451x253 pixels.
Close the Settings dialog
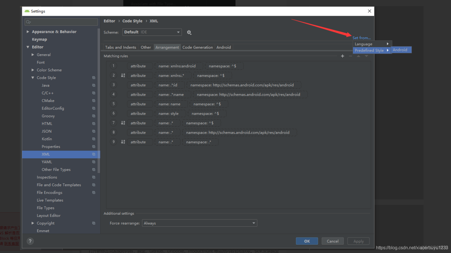pos(369,11)
